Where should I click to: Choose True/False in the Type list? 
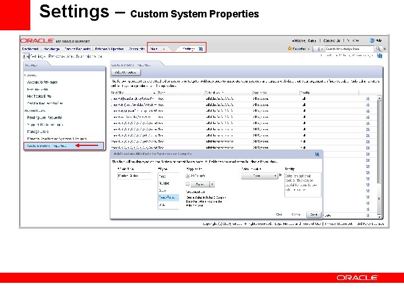(x=168, y=198)
